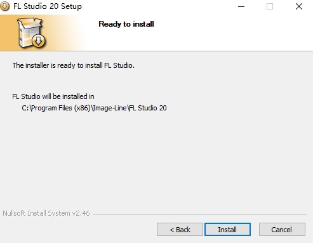Click the 'Ready to install' heading
The width and height of the screenshot is (313, 243).
coord(126,24)
